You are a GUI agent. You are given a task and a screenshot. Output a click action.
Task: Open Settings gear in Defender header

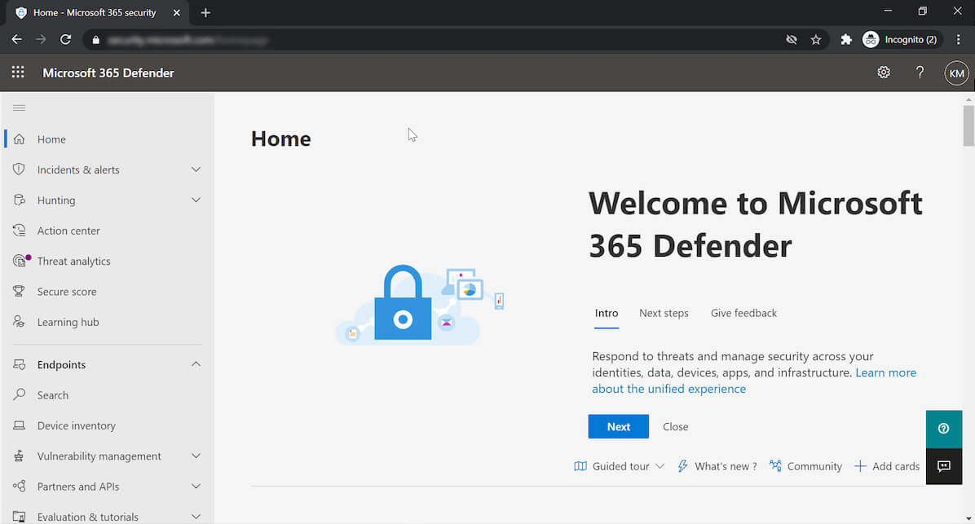pyautogui.click(x=884, y=73)
